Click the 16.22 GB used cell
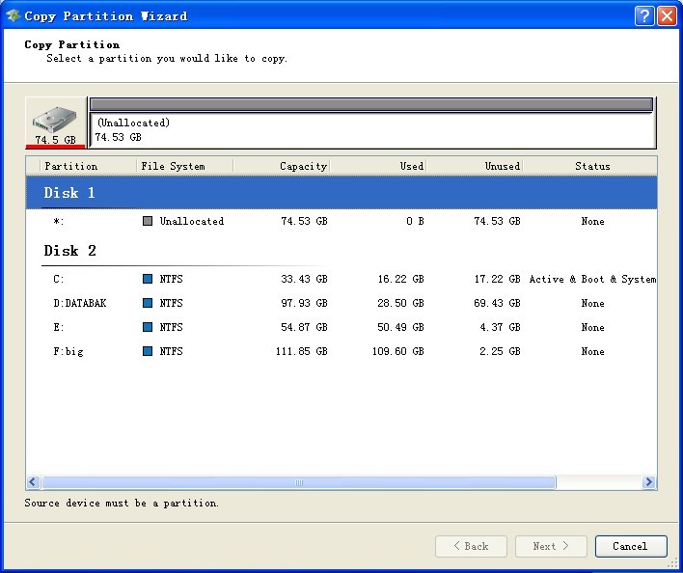683x573 pixels. click(400, 279)
